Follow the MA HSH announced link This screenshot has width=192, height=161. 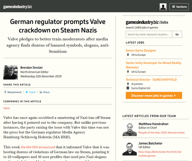click(x=38, y=147)
